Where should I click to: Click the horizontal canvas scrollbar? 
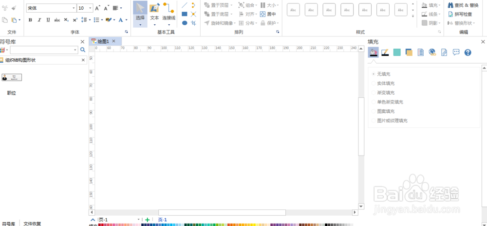pos(222,212)
